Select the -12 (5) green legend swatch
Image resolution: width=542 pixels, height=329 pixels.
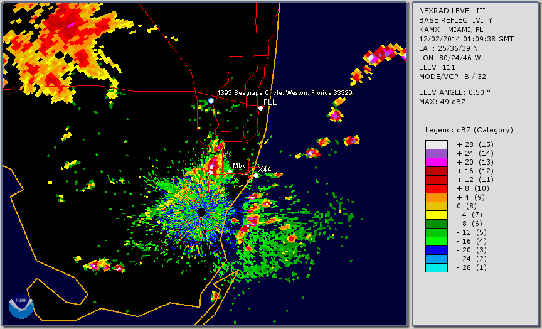tap(437, 232)
